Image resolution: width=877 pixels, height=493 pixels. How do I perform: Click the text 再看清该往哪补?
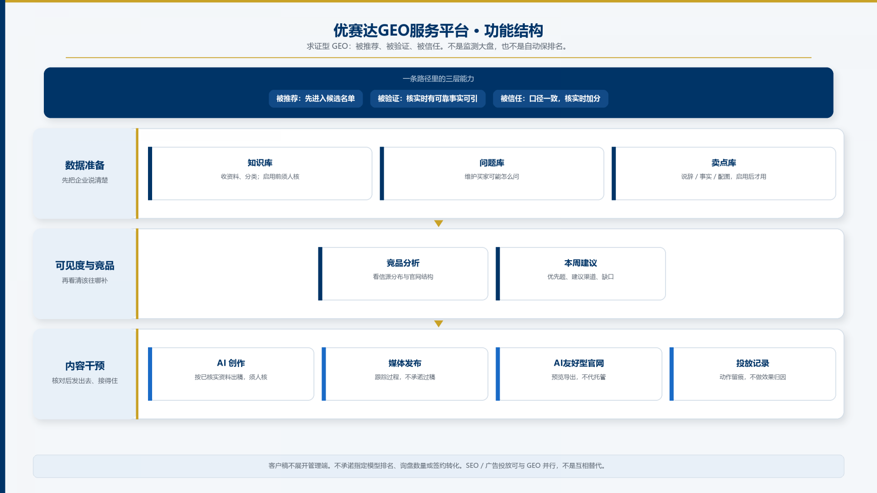(x=85, y=281)
